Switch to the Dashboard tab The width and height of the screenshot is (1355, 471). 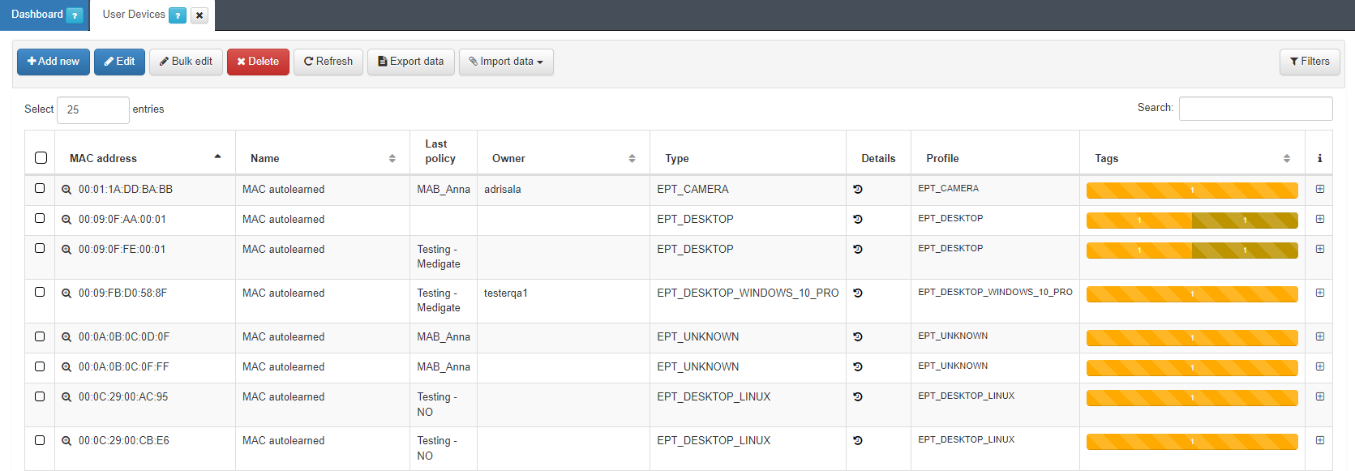tap(37, 15)
